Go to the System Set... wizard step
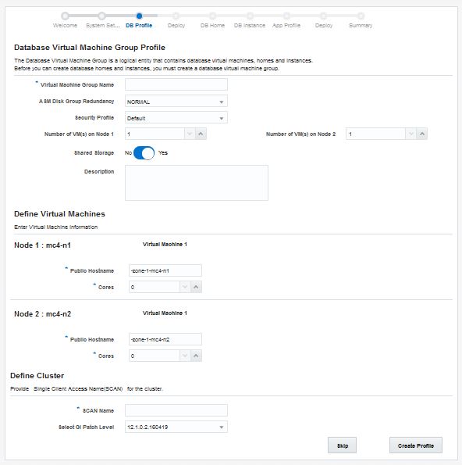This screenshot has height=465, width=462. click(102, 16)
